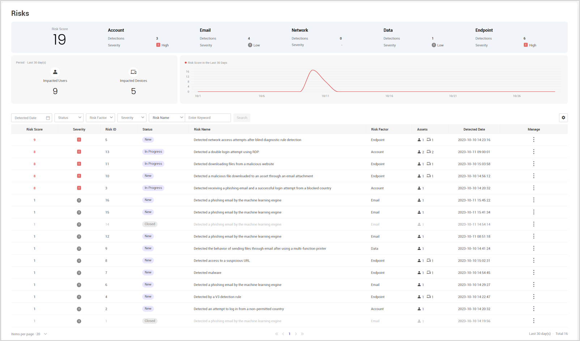Click the Search button
Image resolution: width=580 pixels, height=341 pixels.
pyautogui.click(x=242, y=118)
